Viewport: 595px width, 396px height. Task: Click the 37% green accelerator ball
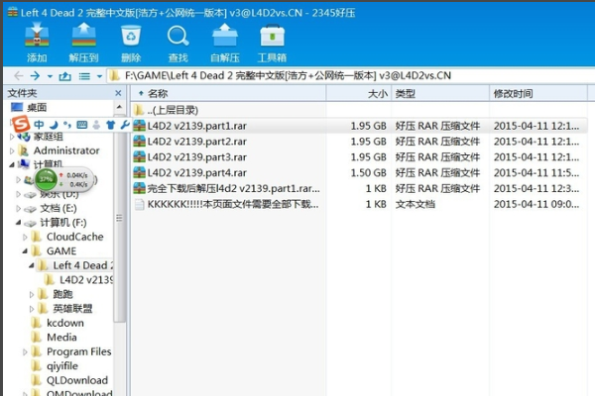[46, 179]
